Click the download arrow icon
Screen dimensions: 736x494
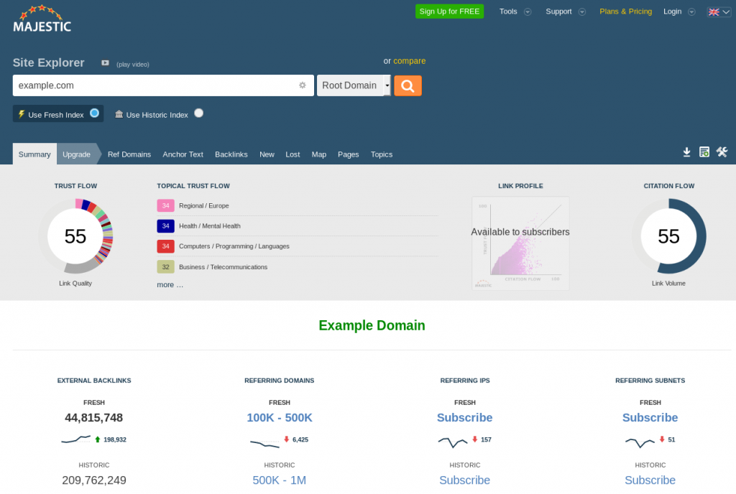pyautogui.click(x=686, y=152)
